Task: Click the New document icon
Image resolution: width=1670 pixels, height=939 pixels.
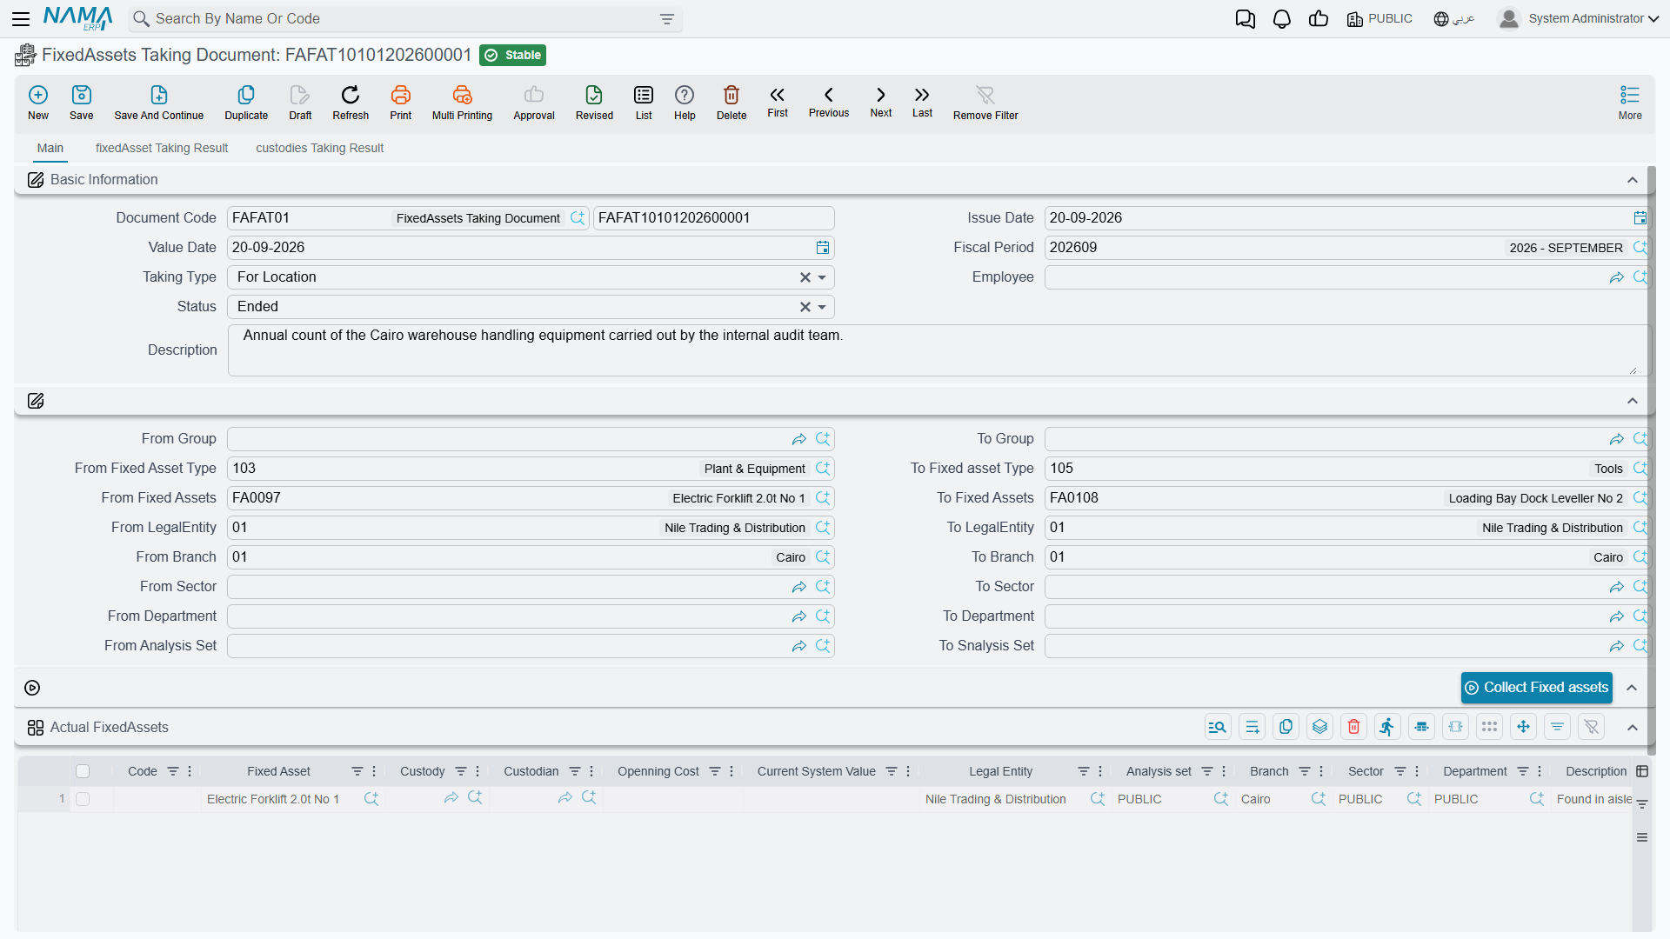Action: [x=38, y=102]
